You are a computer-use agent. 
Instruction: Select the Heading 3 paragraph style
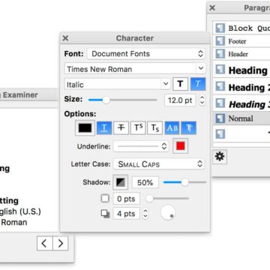click(x=241, y=104)
